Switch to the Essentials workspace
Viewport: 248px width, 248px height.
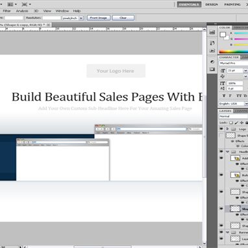pos(189,5)
